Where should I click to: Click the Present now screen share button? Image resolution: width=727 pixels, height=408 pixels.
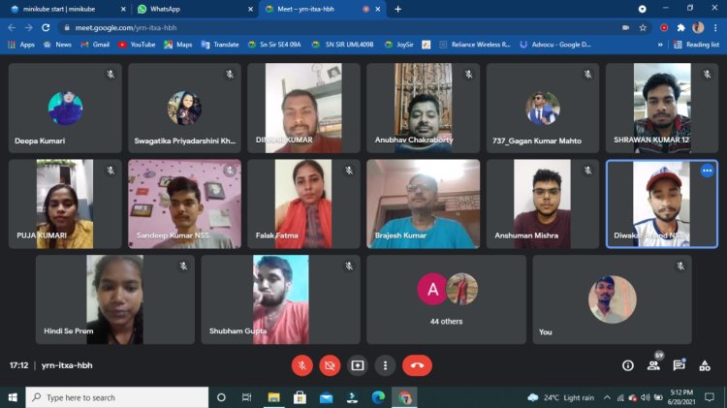click(358, 365)
